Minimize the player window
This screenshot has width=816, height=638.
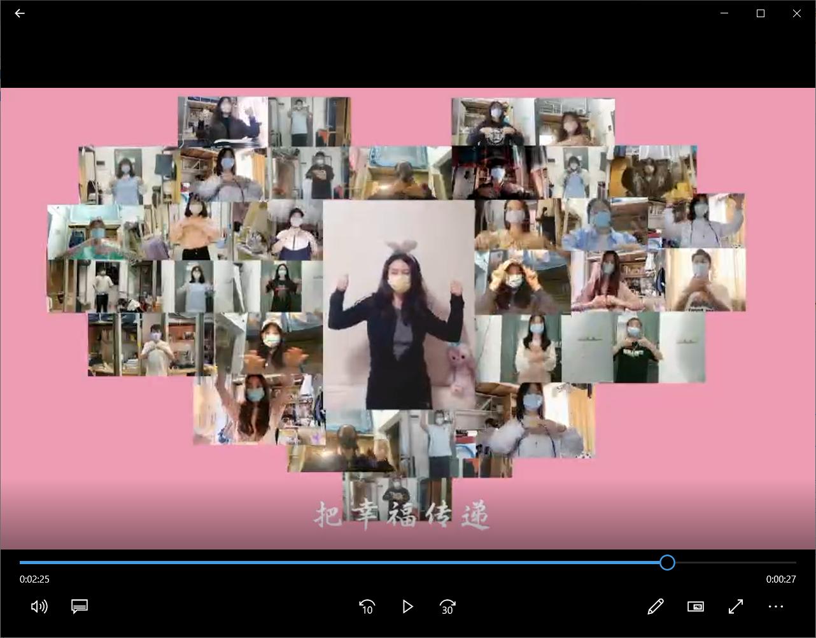pyautogui.click(x=724, y=13)
